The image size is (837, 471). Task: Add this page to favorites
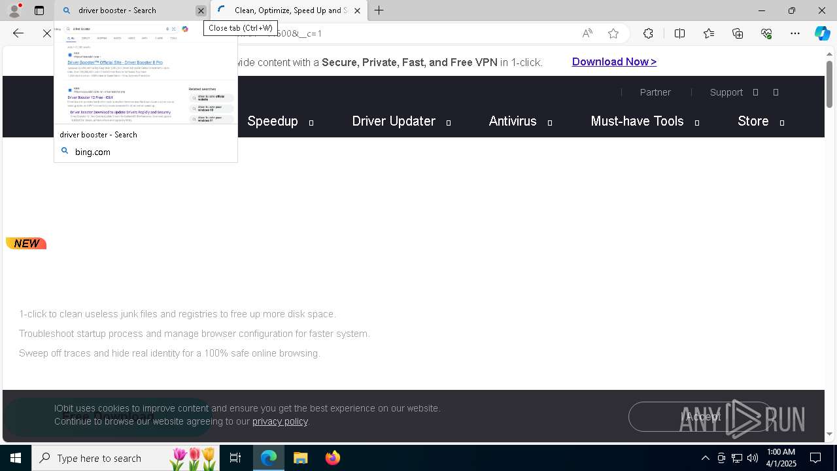[x=613, y=33]
